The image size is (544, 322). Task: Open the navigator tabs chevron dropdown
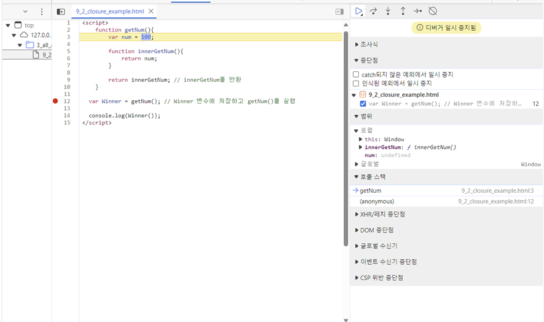[x=25, y=12]
